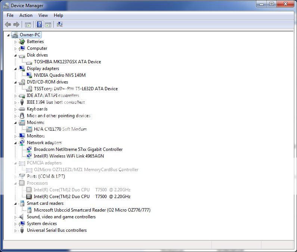Select the IDE ATA/ATAPI controllers label

pyautogui.click(x=53, y=95)
